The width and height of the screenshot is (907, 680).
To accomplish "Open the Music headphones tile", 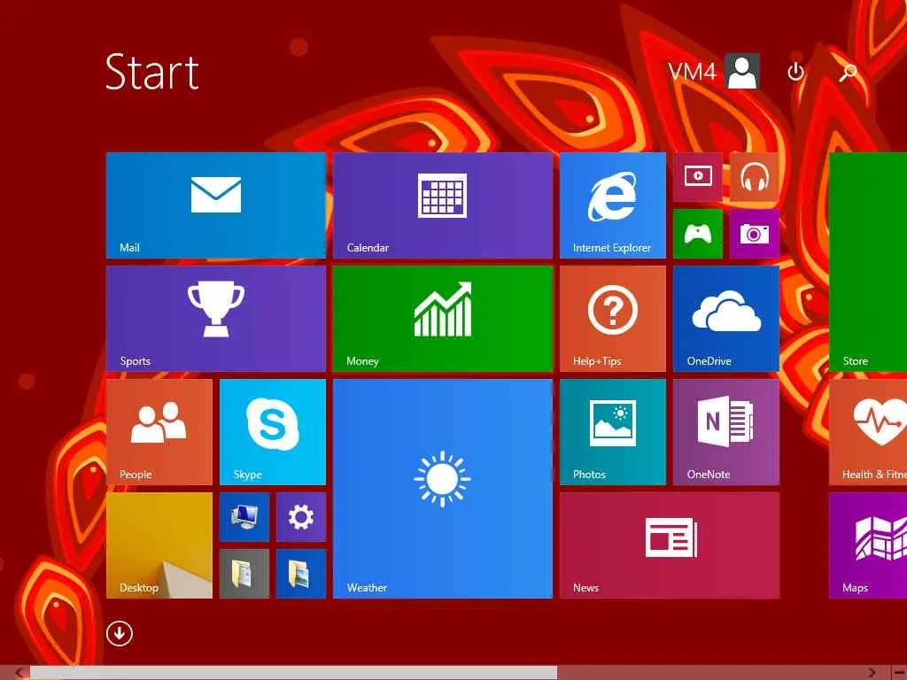I will [755, 176].
